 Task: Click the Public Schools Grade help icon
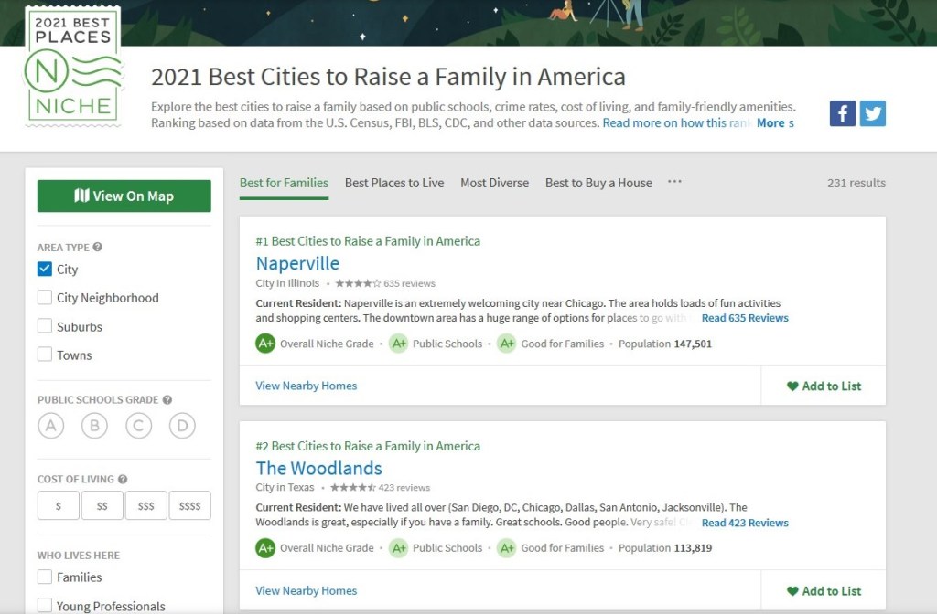167,399
